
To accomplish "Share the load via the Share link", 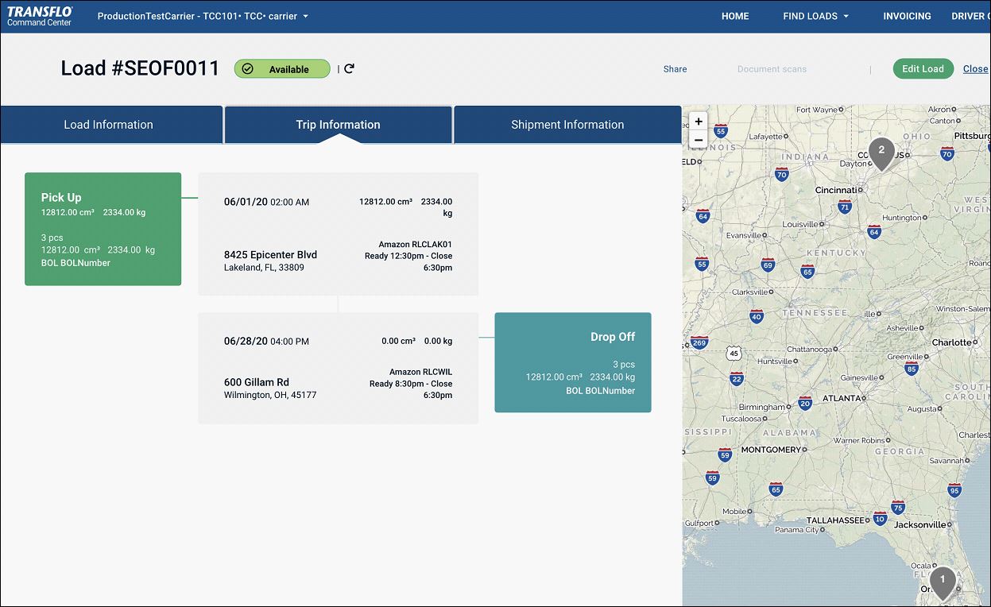I will [674, 68].
